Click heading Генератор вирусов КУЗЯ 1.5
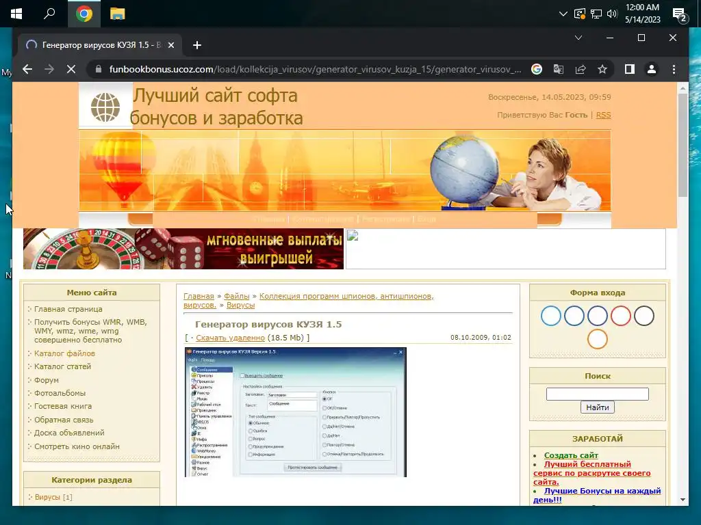The image size is (701, 525). [268, 325]
